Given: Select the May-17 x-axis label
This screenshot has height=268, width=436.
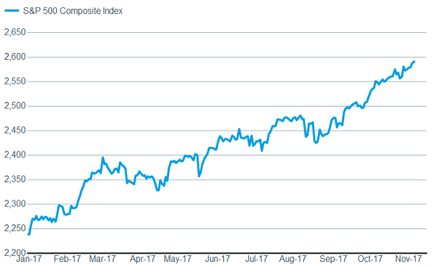Looking at the screenshot, I should pos(180,258).
